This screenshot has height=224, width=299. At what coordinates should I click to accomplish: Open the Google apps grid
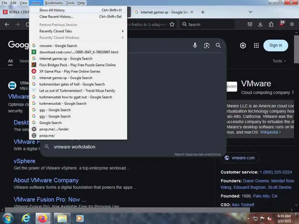tap(256, 45)
